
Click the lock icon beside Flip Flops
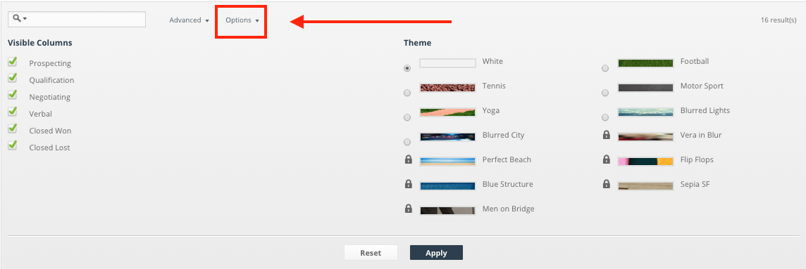coord(607,159)
